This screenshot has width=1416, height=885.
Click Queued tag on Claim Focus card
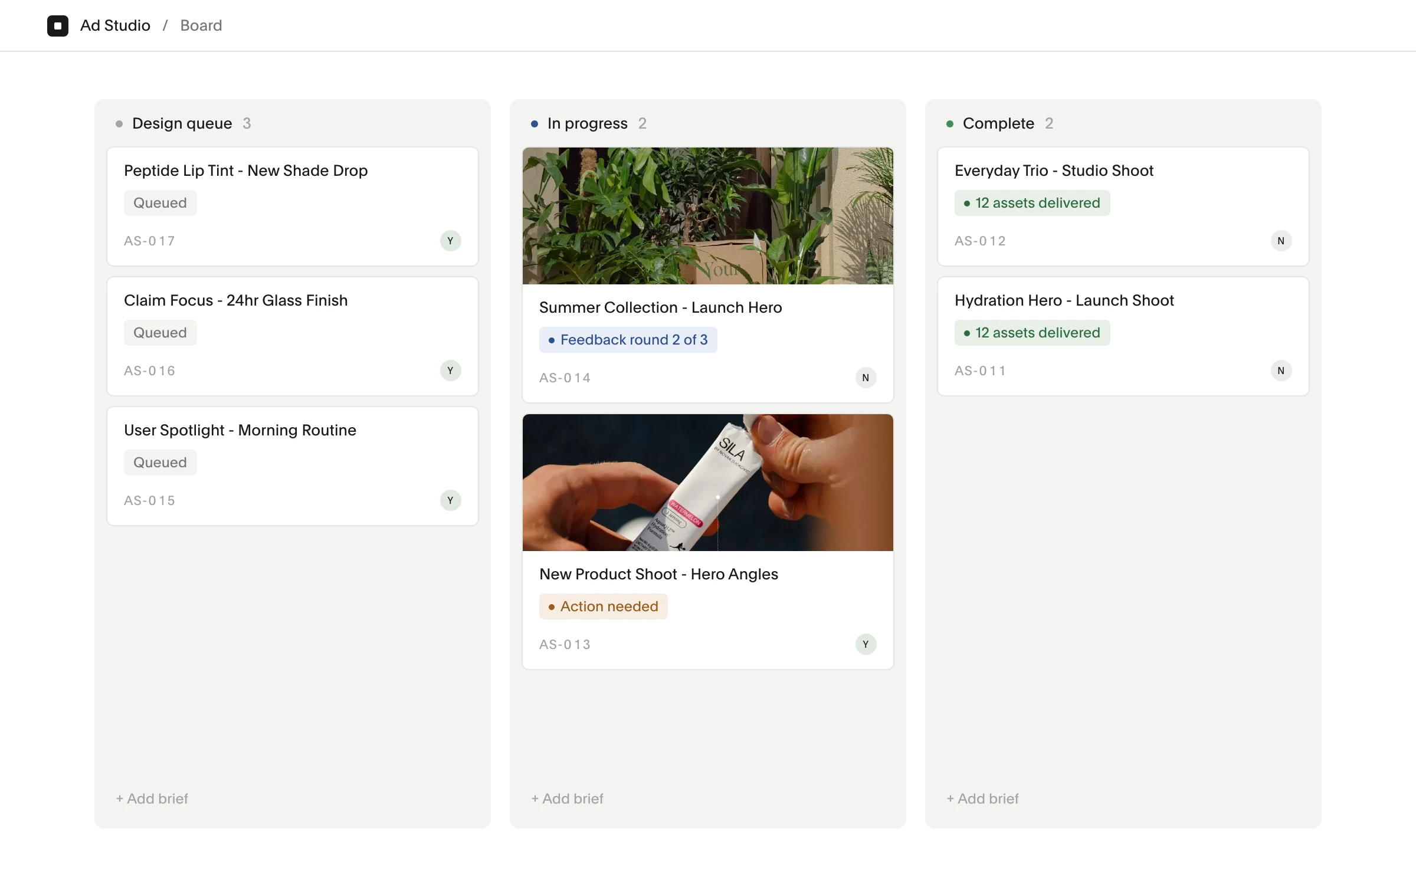click(160, 333)
